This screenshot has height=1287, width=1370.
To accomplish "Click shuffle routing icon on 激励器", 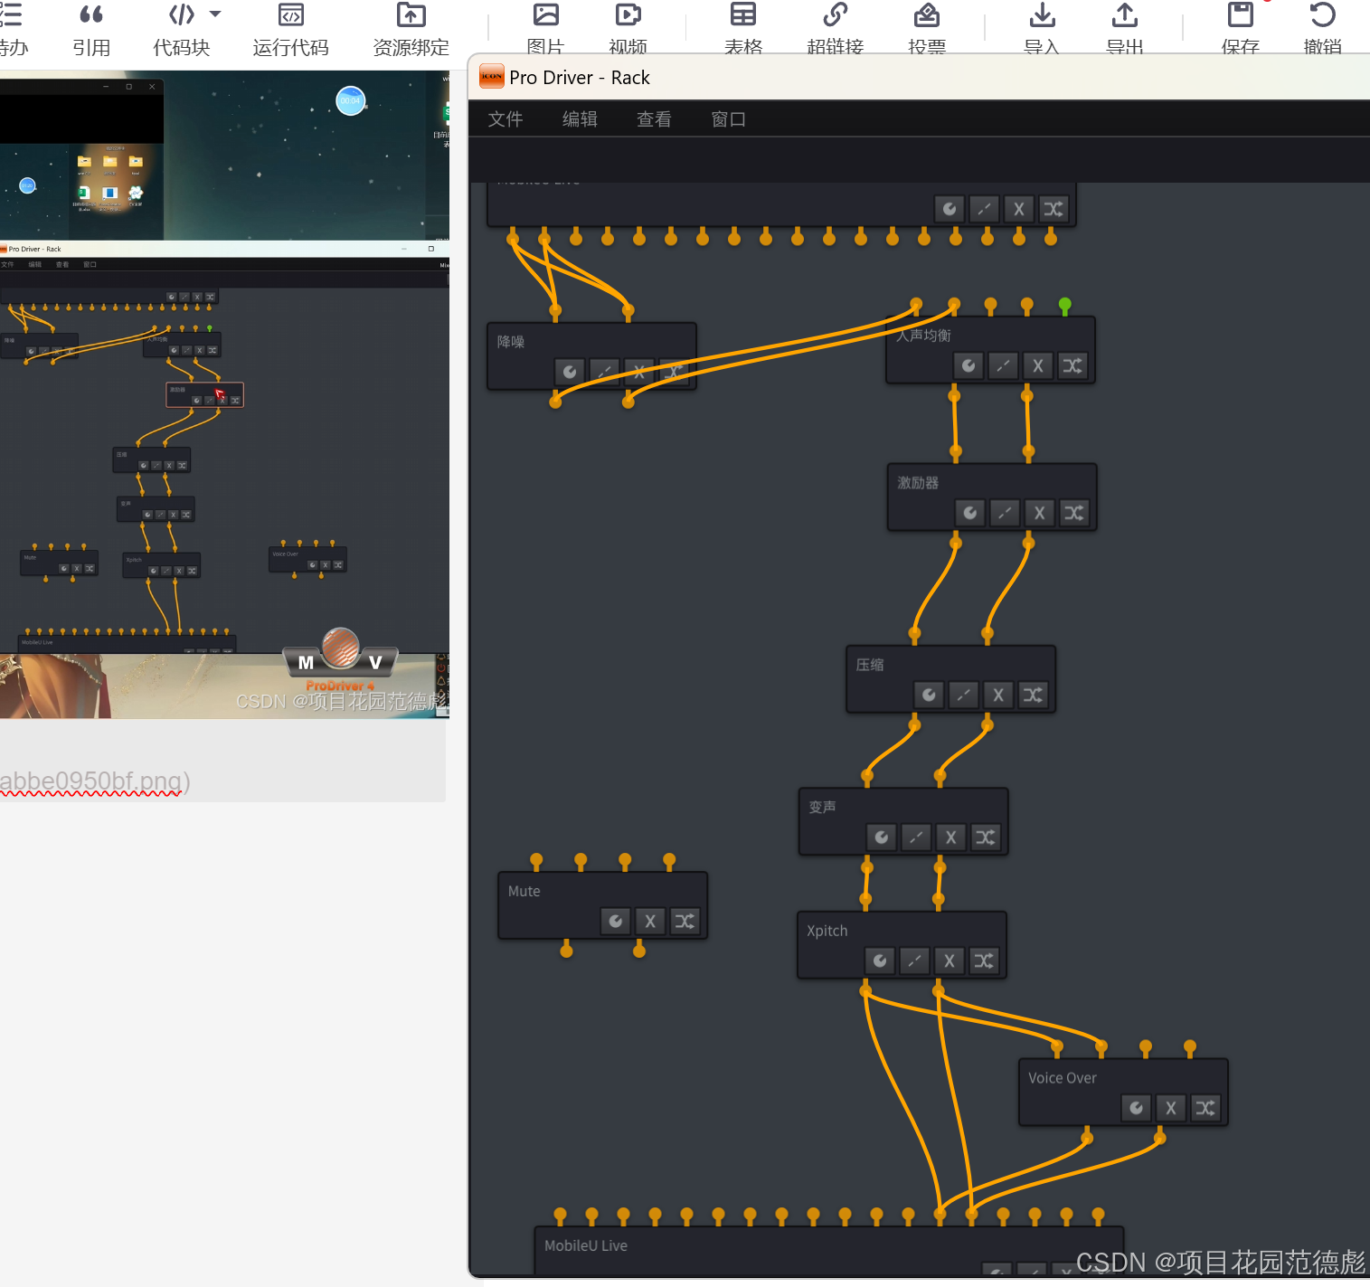I will (x=1074, y=513).
